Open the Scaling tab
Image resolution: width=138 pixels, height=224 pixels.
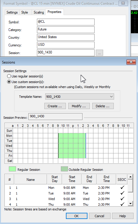point(39,12)
